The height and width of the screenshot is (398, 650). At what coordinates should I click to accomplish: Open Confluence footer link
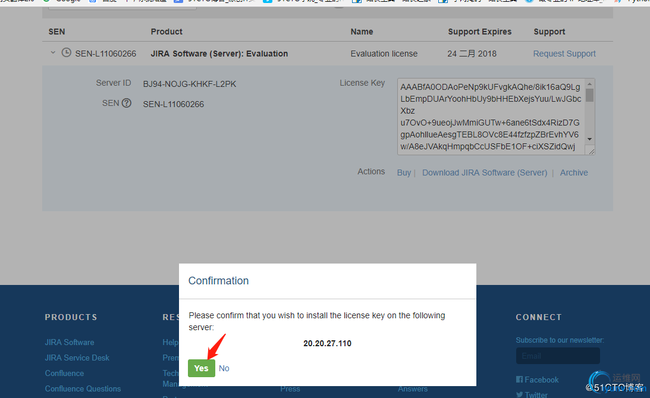(x=64, y=373)
